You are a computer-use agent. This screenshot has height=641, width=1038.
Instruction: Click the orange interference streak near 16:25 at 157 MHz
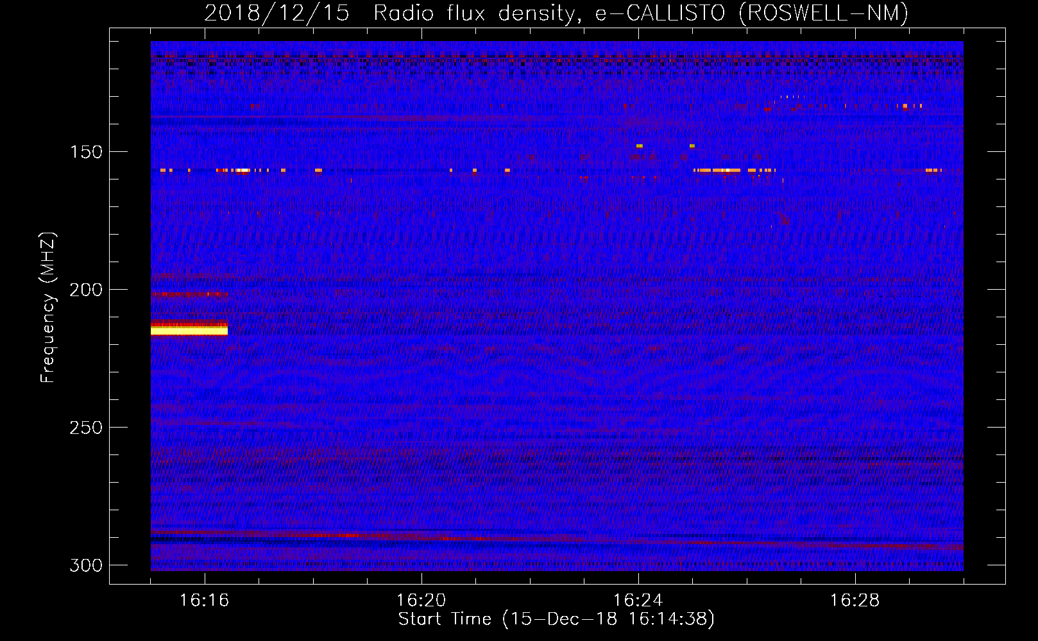point(717,171)
